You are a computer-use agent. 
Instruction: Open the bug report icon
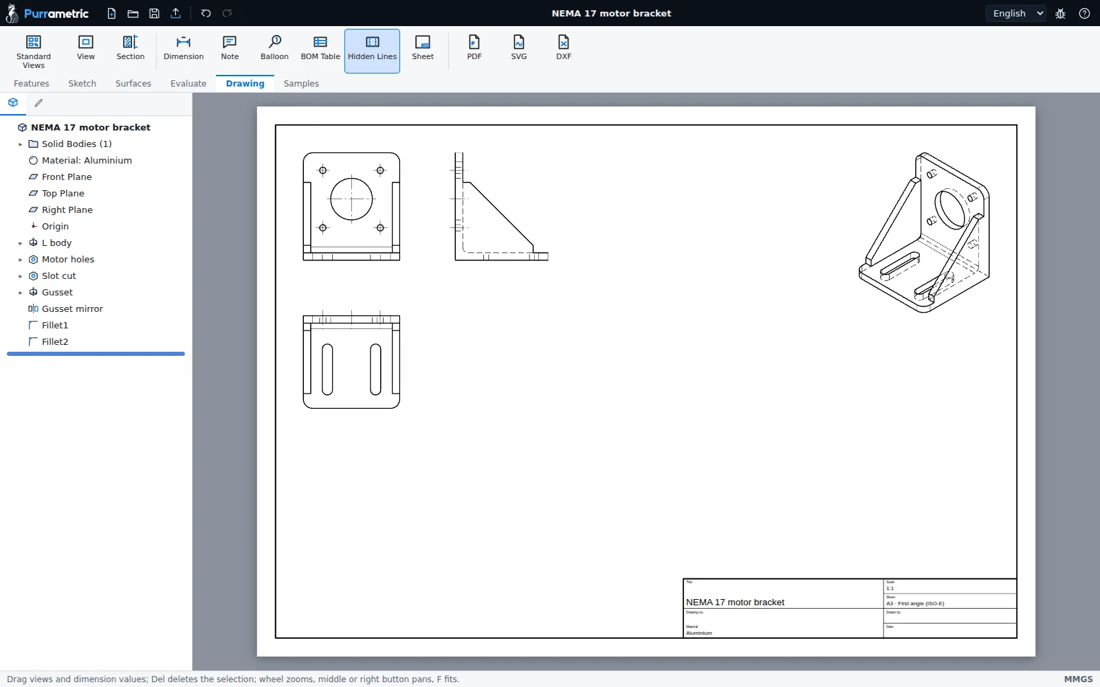pos(1061,13)
